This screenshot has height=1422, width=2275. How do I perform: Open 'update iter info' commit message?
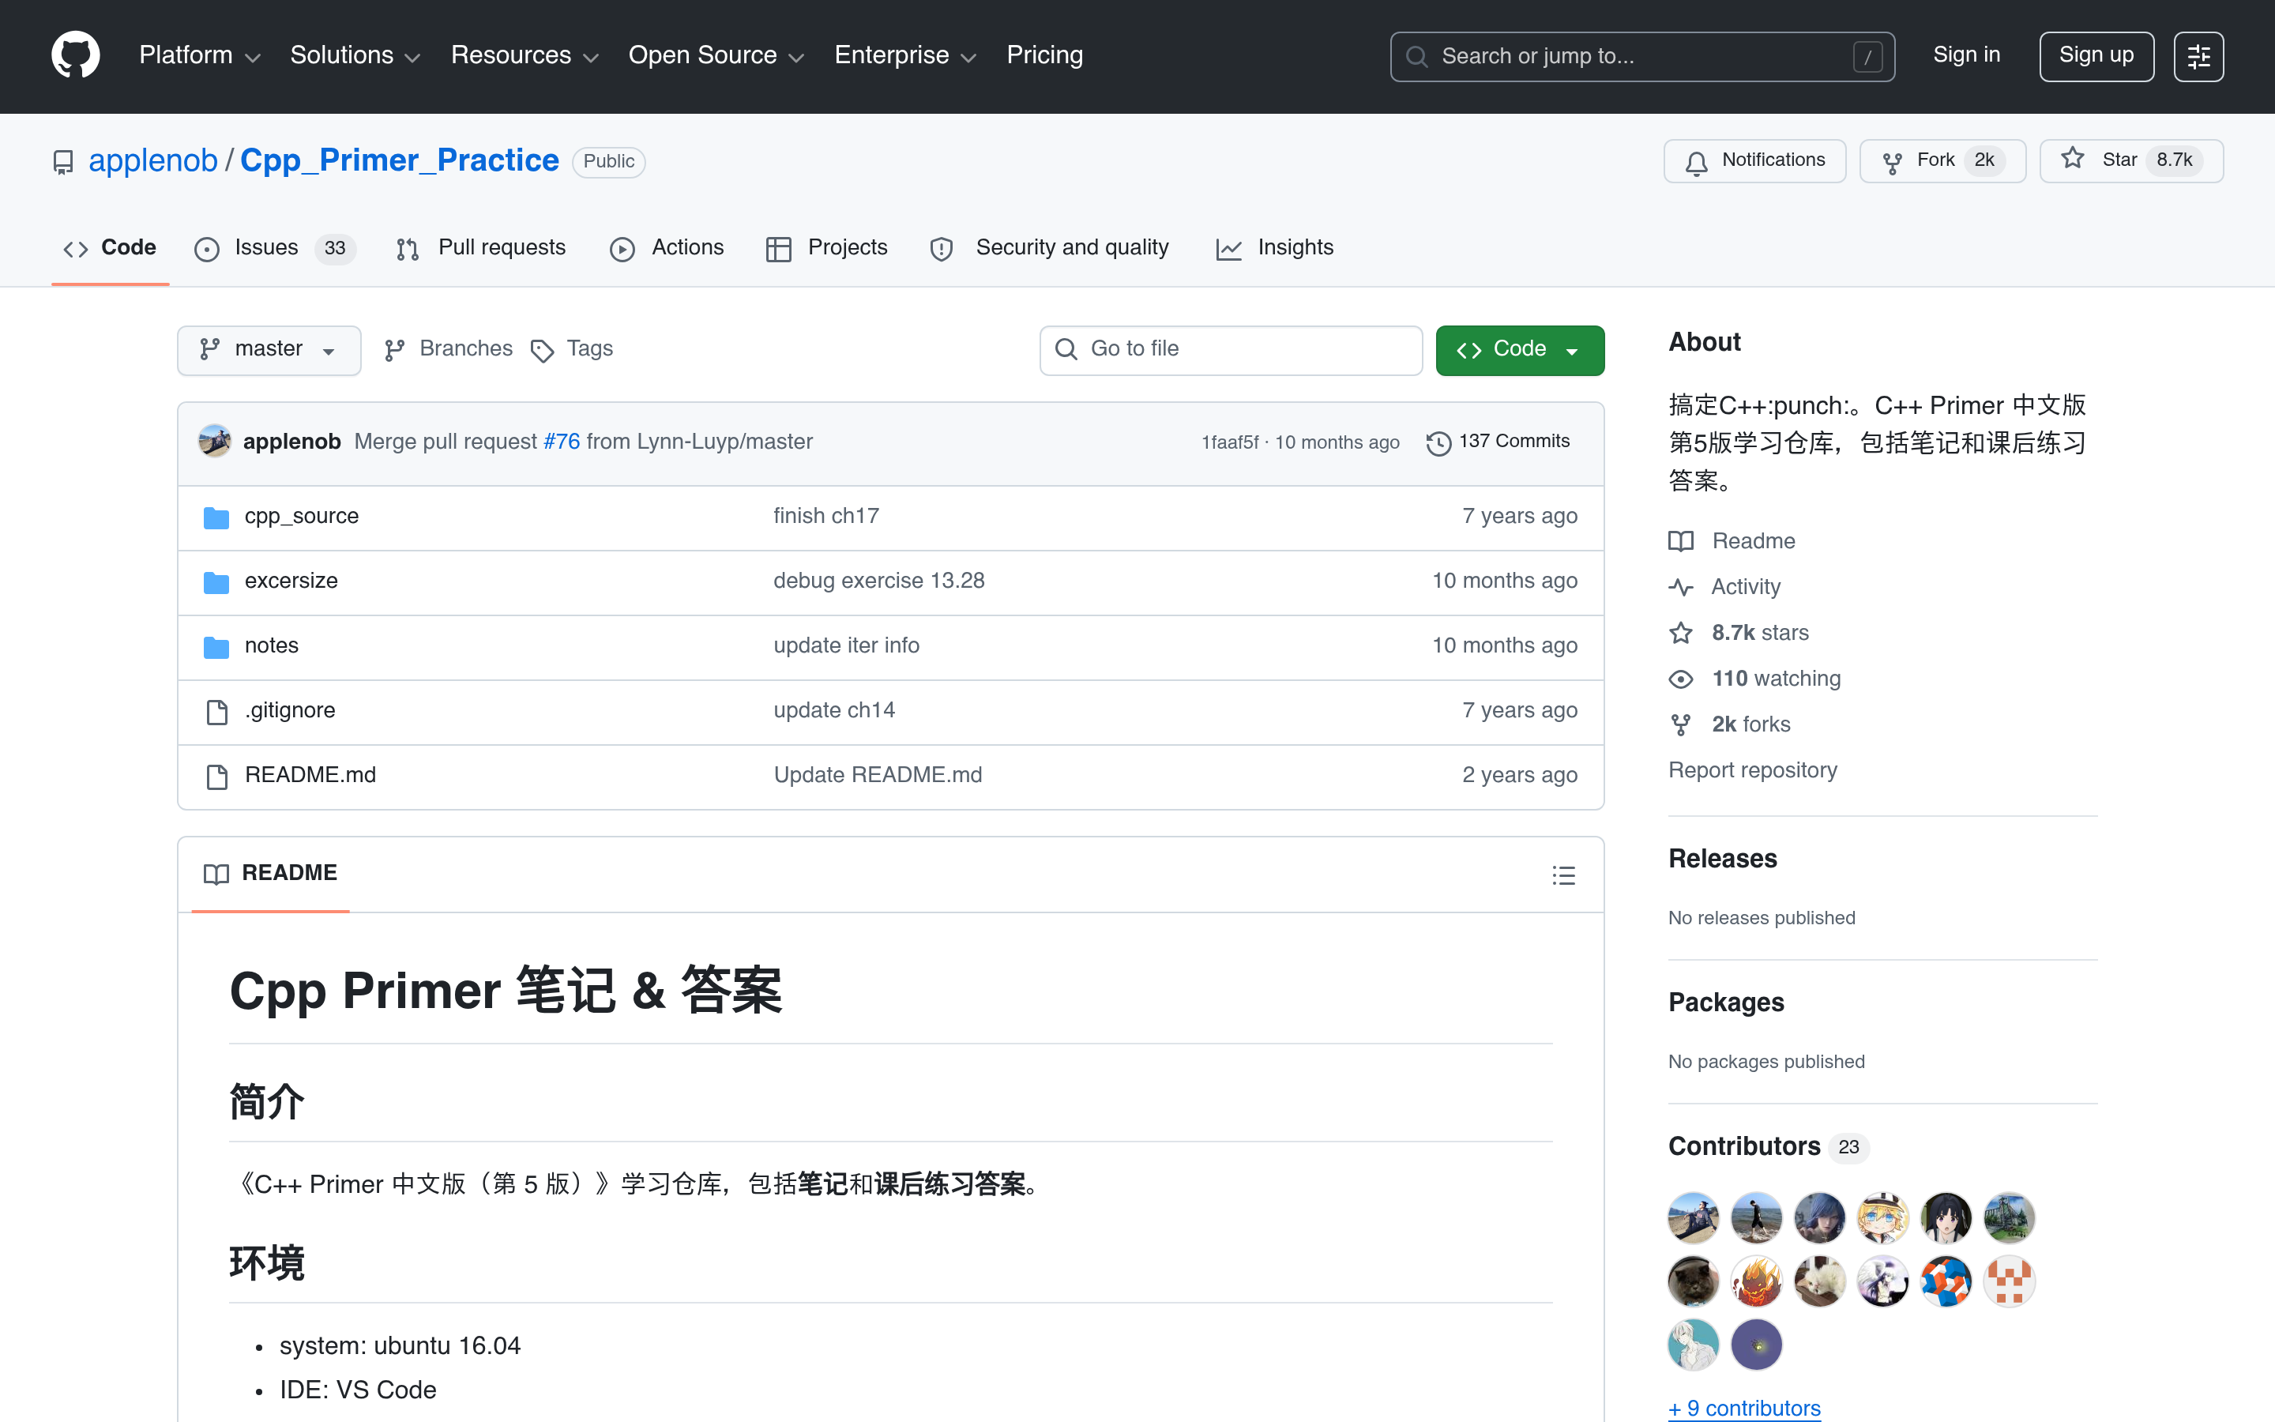tap(846, 646)
